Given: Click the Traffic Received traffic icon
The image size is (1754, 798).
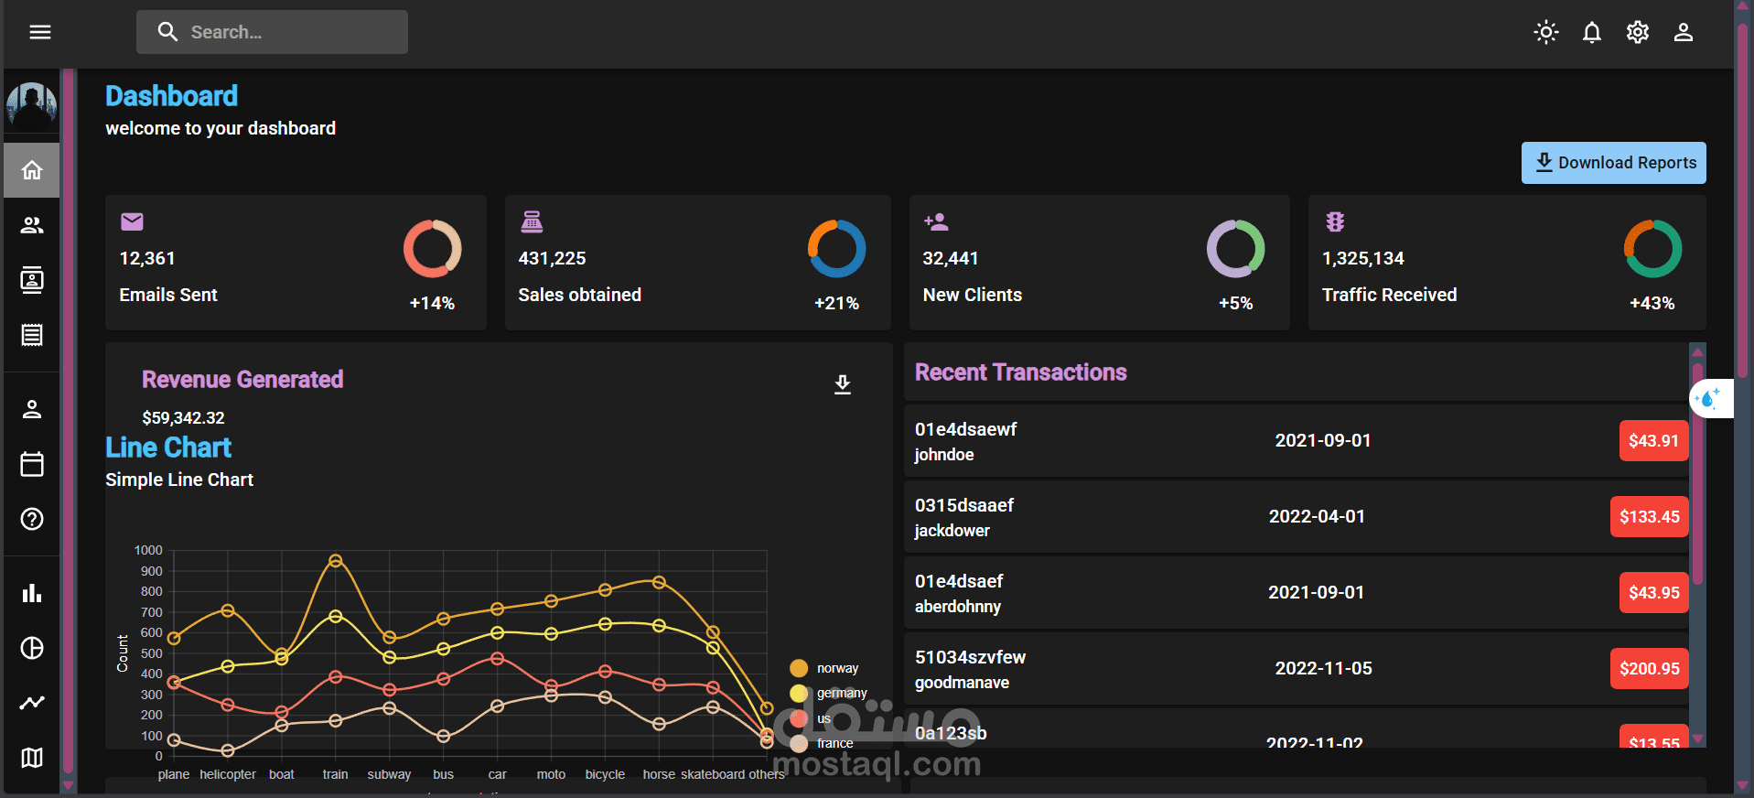Looking at the screenshot, I should (x=1335, y=221).
